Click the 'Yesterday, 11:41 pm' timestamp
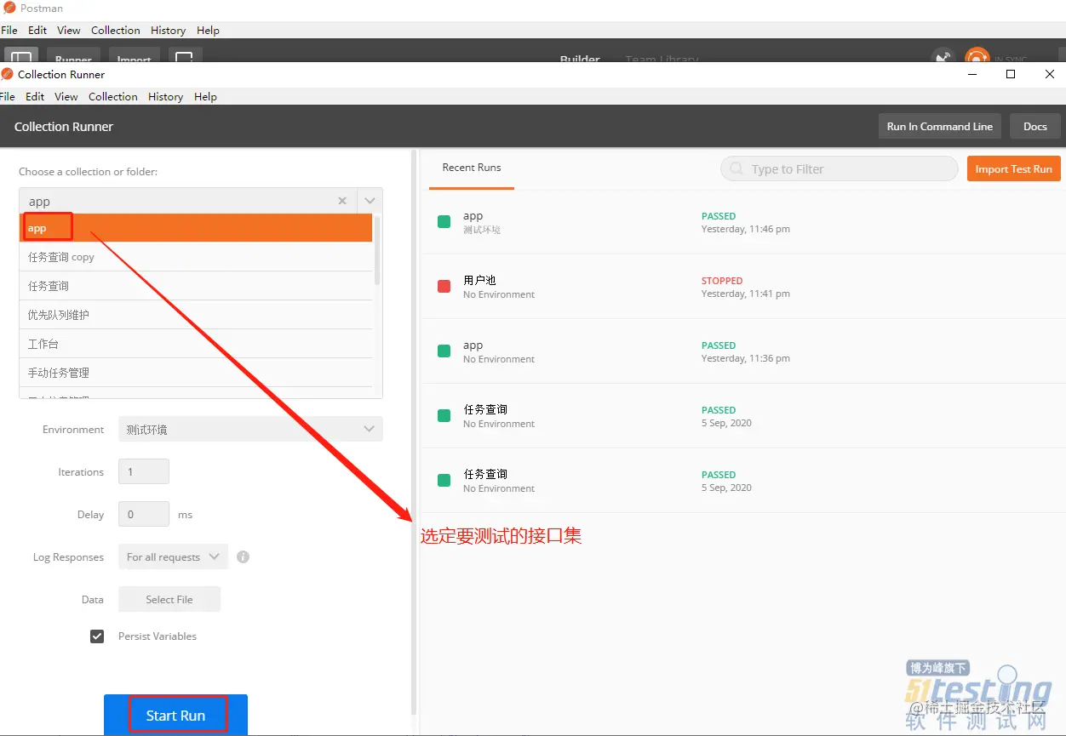1066x736 pixels. click(x=746, y=294)
